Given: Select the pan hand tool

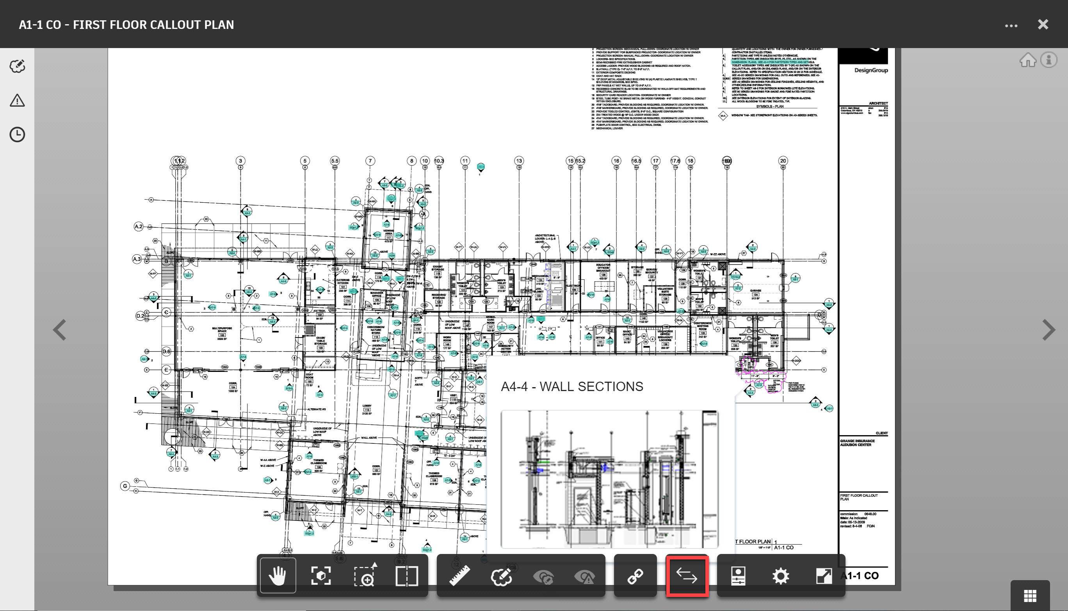Looking at the screenshot, I should 277,576.
